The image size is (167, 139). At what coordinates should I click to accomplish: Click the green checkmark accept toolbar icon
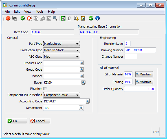pos(23,18)
